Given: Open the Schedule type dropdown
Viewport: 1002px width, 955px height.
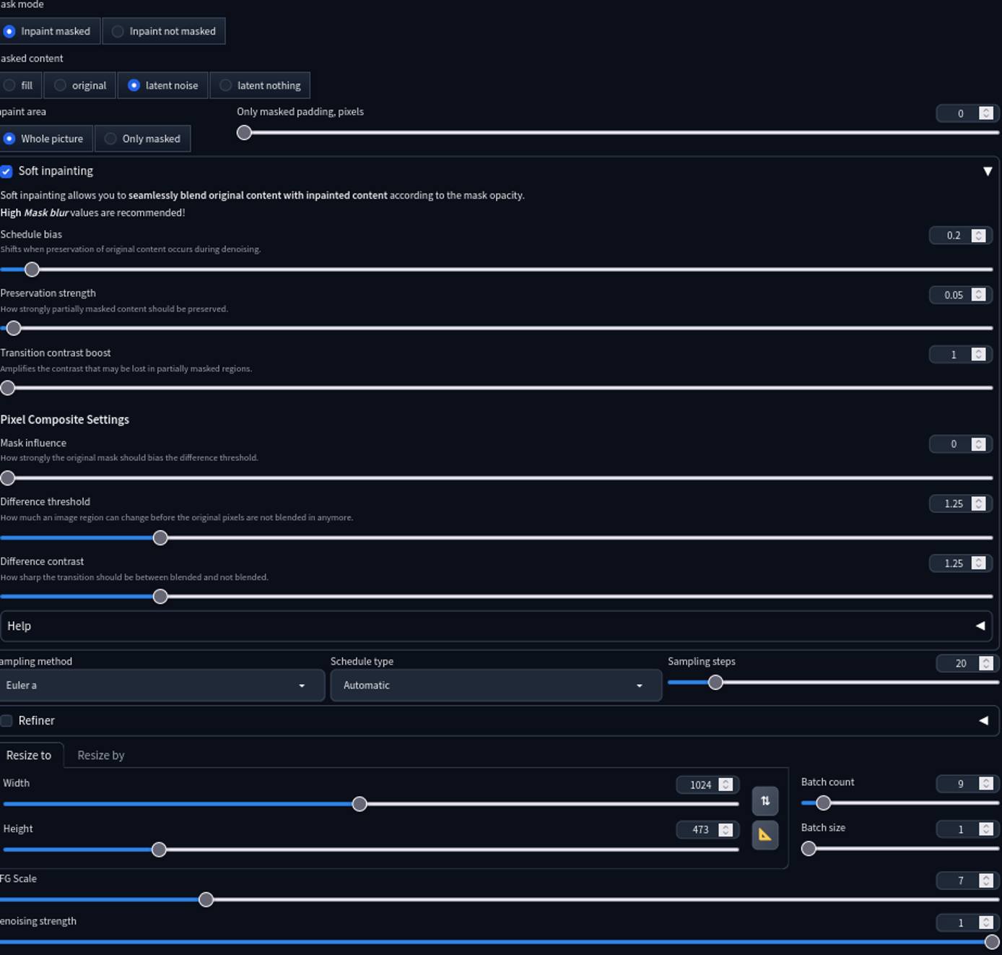Looking at the screenshot, I should [495, 685].
